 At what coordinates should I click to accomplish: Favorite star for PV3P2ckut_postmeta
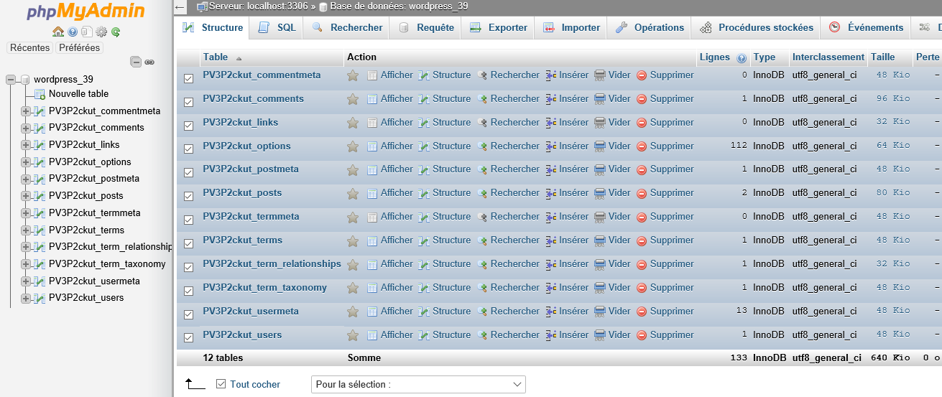tap(353, 169)
